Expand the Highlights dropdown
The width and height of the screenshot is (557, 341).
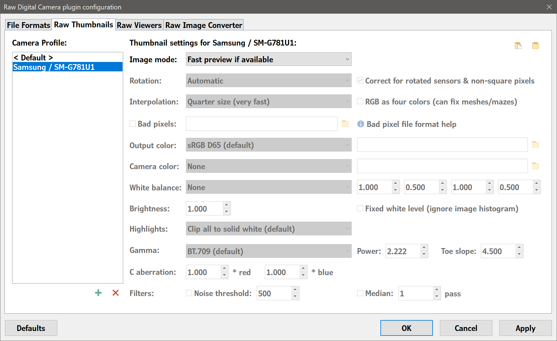coord(269,229)
